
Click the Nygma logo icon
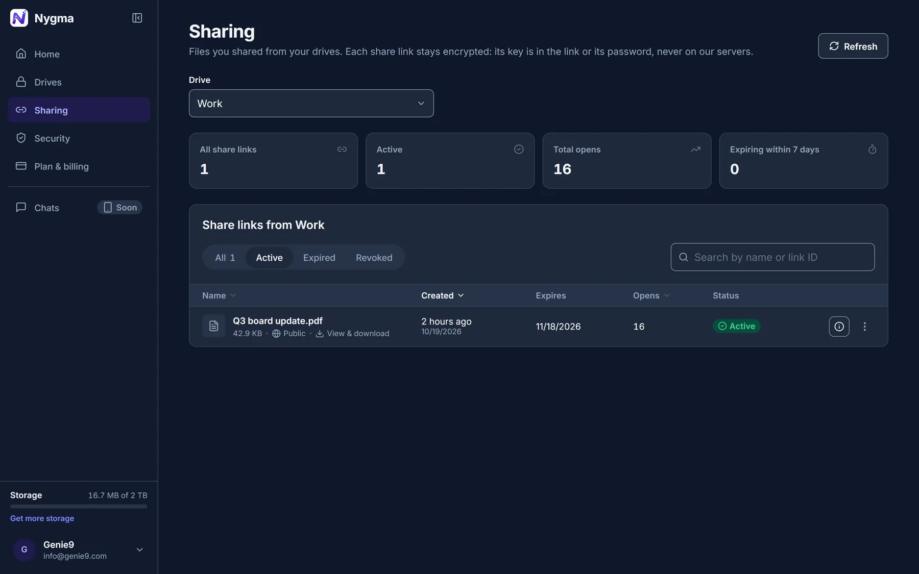click(x=19, y=18)
